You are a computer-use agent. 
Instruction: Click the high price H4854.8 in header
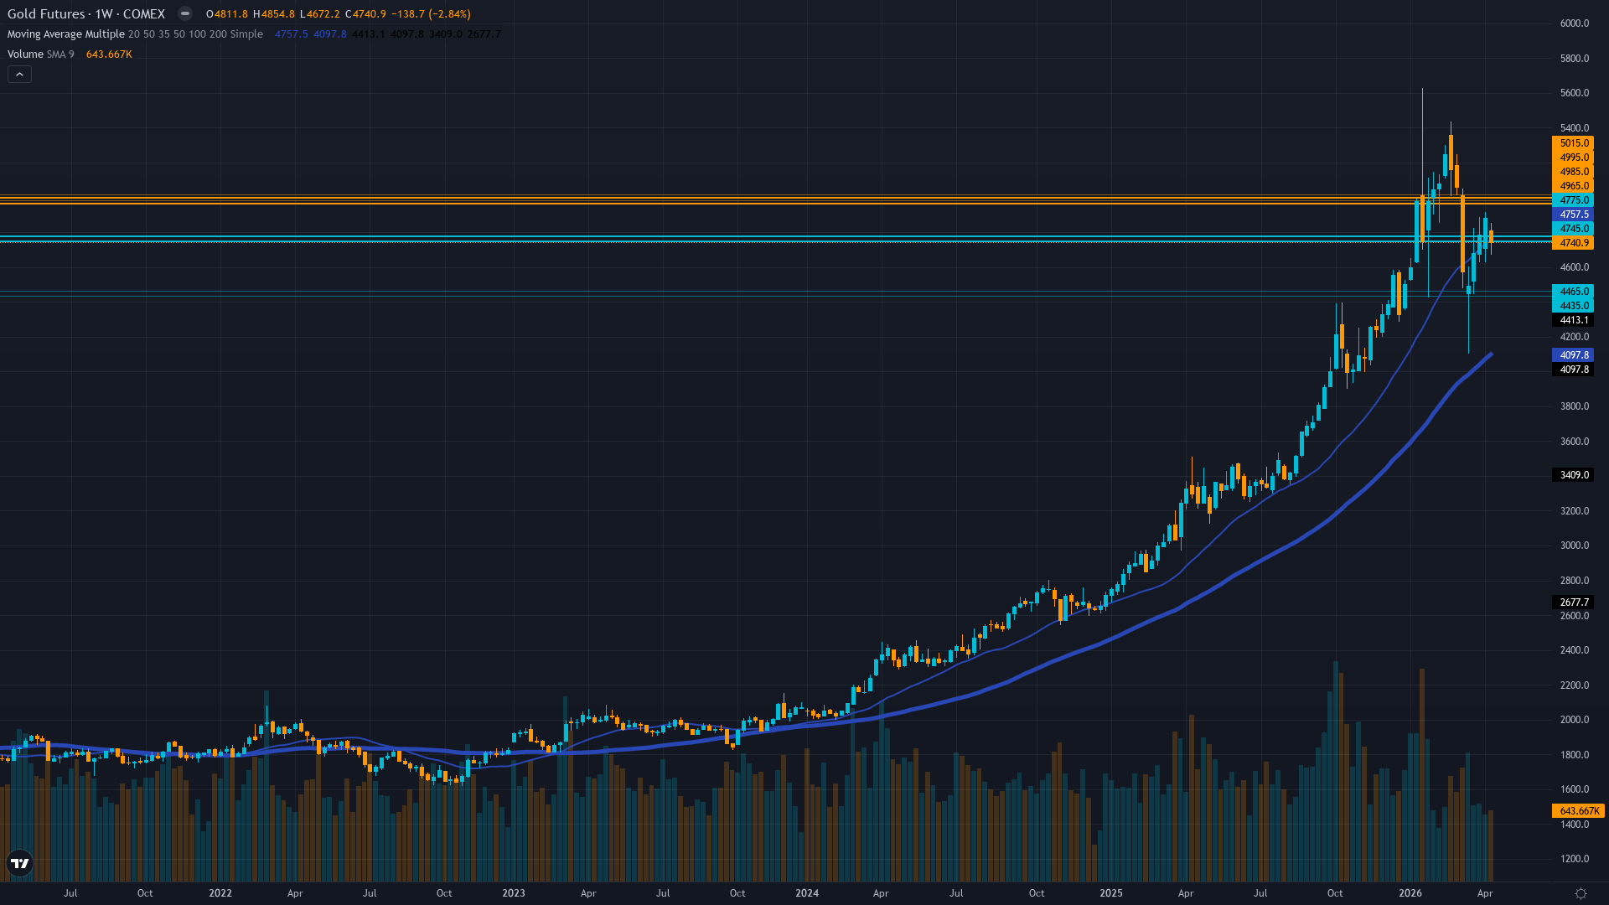[274, 14]
